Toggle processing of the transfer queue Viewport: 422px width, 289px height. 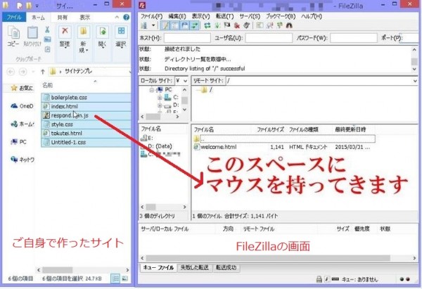point(217,25)
